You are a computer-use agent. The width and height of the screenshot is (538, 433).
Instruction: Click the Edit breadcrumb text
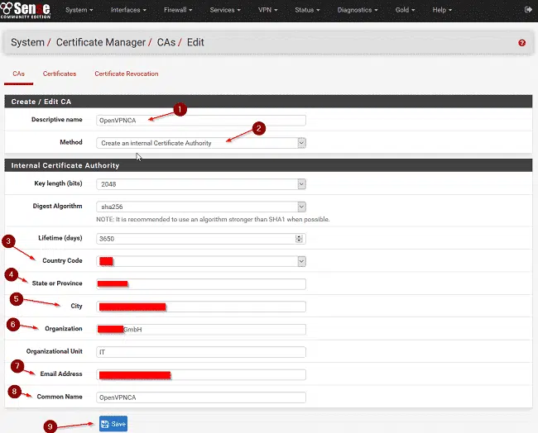pyautogui.click(x=195, y=42)
